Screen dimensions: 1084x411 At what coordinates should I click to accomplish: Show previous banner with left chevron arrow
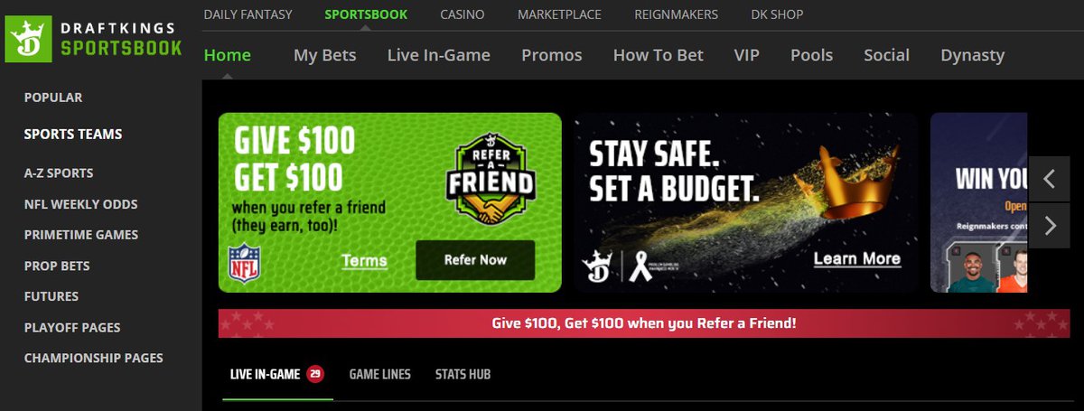point(1049,179)
